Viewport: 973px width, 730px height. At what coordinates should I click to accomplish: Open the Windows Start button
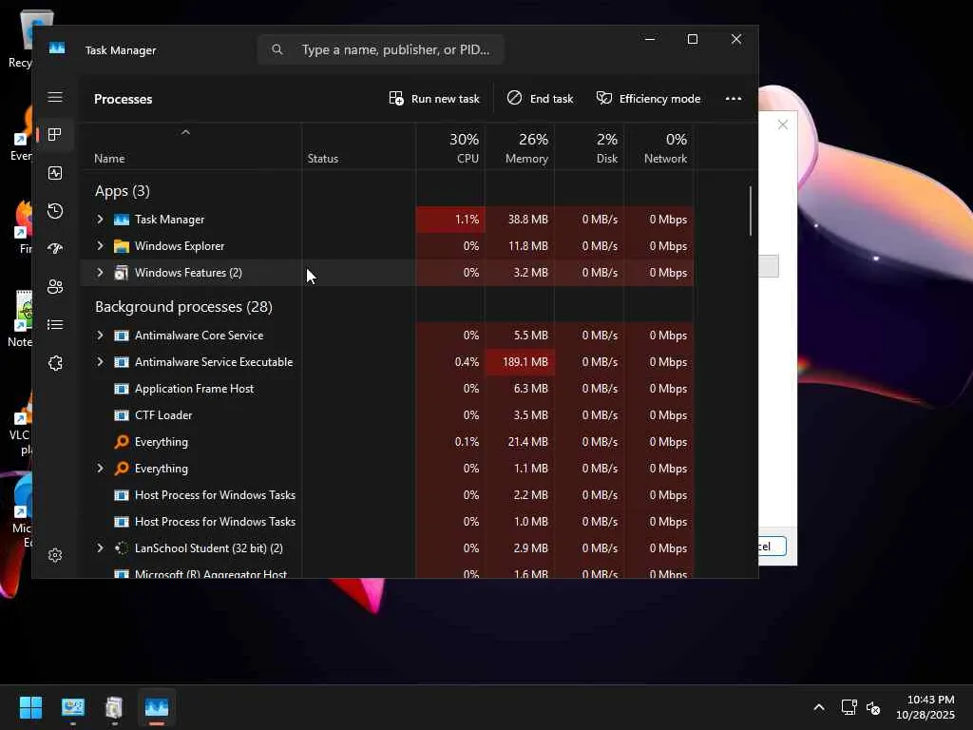pyautogui.click(x=30, y=707)
